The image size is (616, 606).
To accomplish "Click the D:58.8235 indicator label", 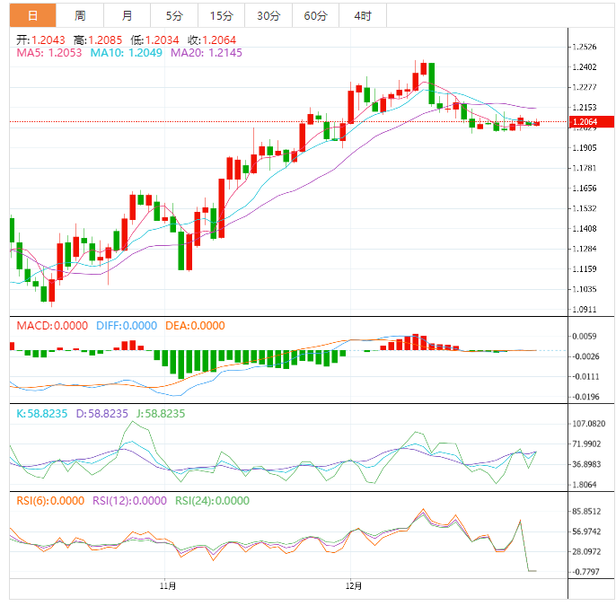I will [101, 414].
